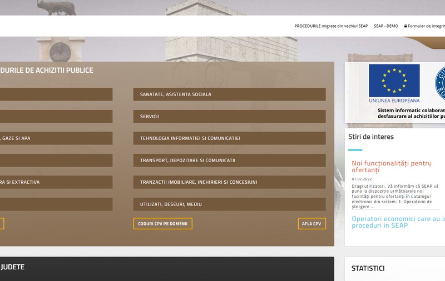This screenshot has width=445, height=281.
Task: Click the Stiri de interes heading
Action: (371, 137)
